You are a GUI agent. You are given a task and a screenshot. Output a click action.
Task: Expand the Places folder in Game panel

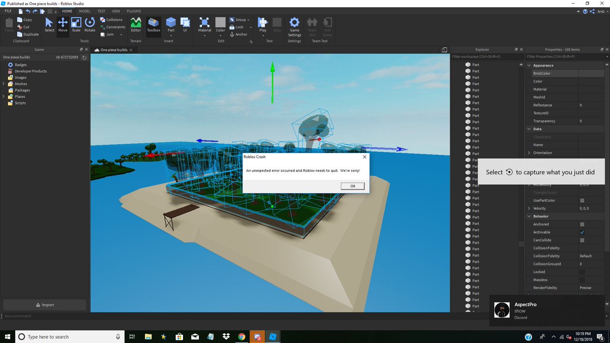[x=4, y=97]
